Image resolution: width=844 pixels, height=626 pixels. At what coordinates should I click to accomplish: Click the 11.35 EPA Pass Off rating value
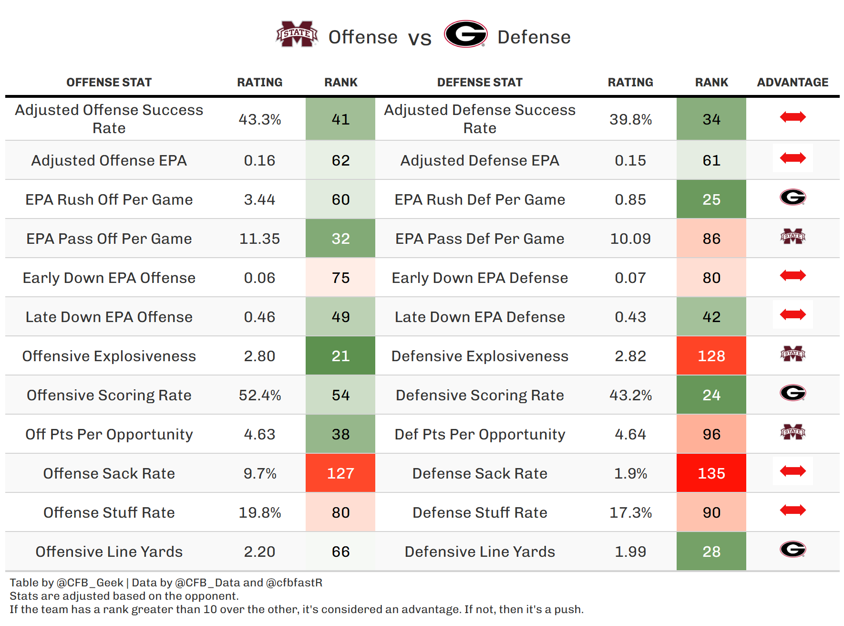click(x=259, y=239)
